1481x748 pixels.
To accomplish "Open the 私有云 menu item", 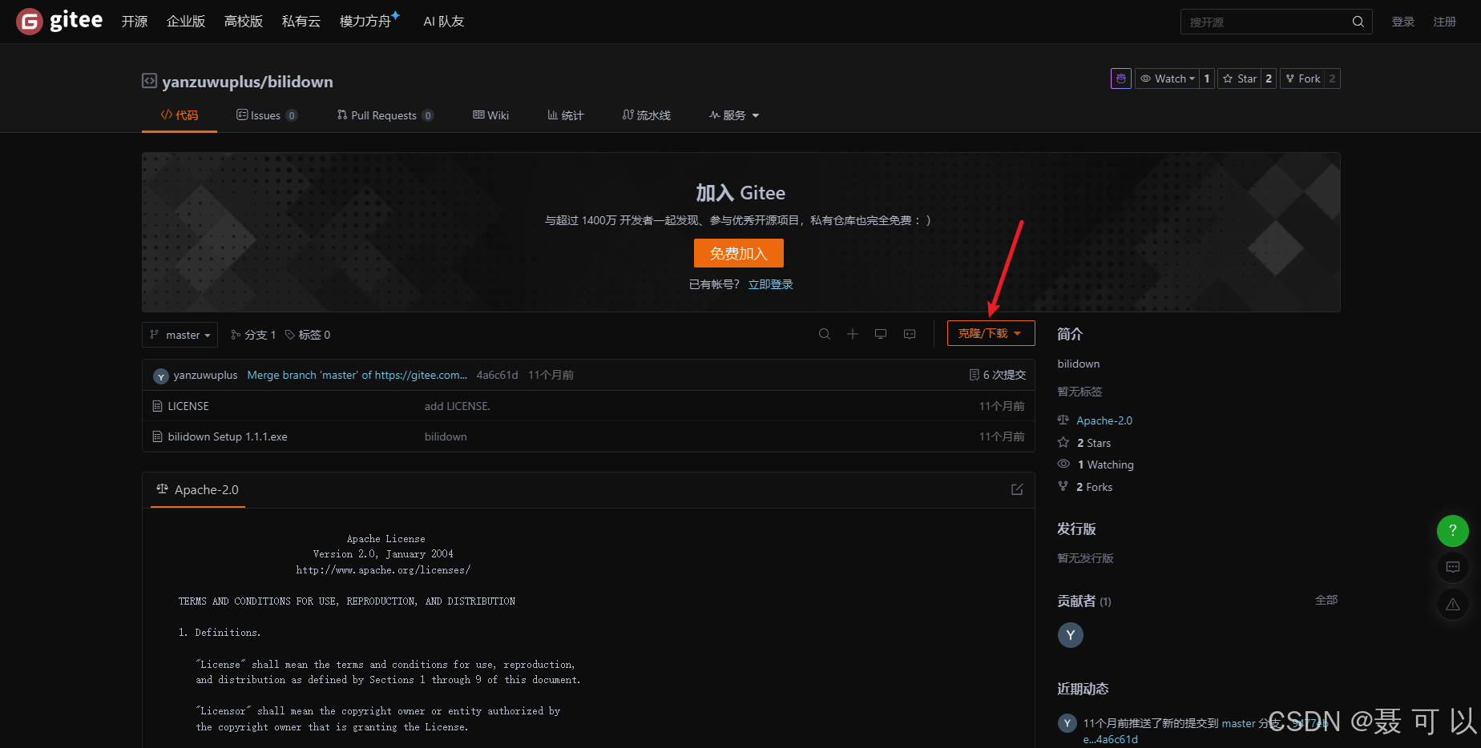I will tap(301, 22).
